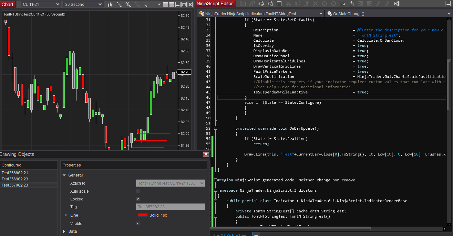
Task: Open Print Preview in NinjaScript Editor
Action: (x=270, y=4)
